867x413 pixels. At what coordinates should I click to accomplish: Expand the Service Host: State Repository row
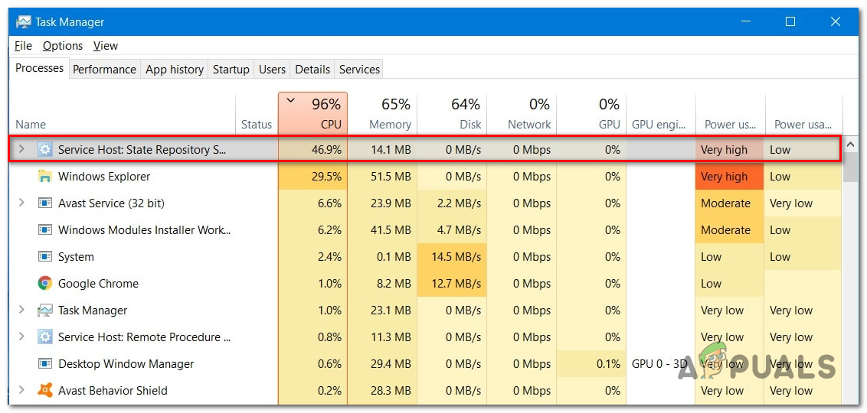tap(21, 150)
